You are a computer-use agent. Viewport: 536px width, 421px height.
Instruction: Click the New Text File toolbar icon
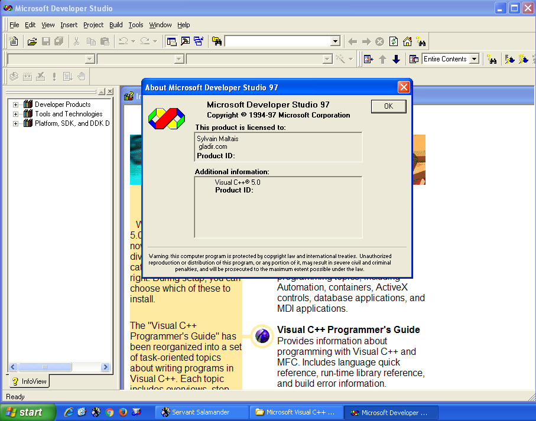coord(14,41)
